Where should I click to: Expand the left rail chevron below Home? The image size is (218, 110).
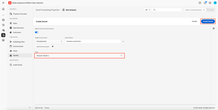tap(3, 15)
